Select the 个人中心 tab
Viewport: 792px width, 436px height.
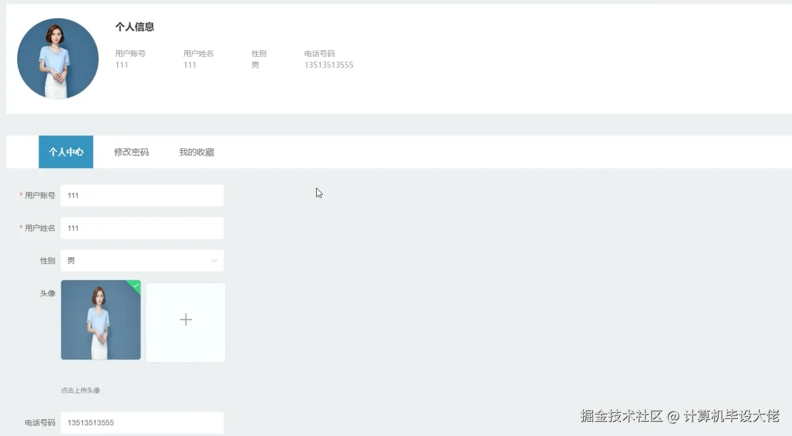[x=66, y=151]
